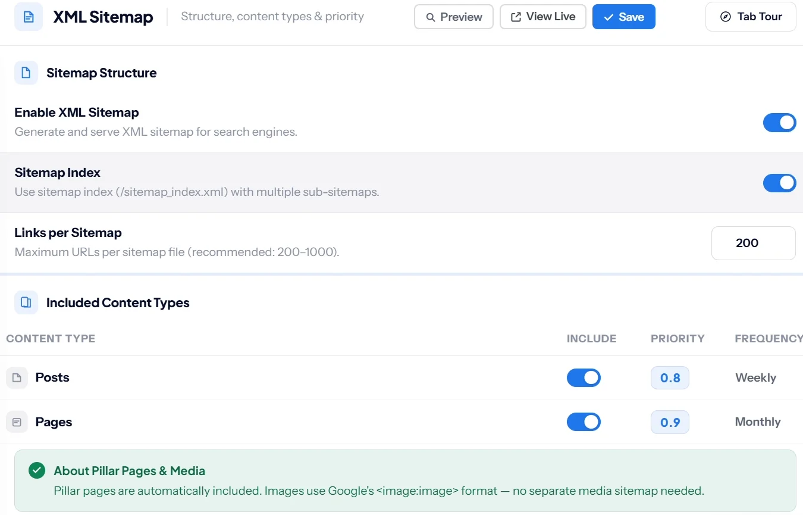The image size is (803, 515).
Task: Click the 'Use sitemap index' description text
Action: coord(197,192)
